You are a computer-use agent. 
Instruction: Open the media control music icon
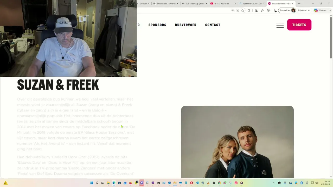[x=256, y=10]
